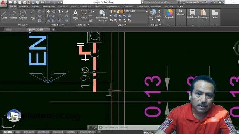Click the New file quick access icon
Screen dimensions: 239x134
[11, 2]
